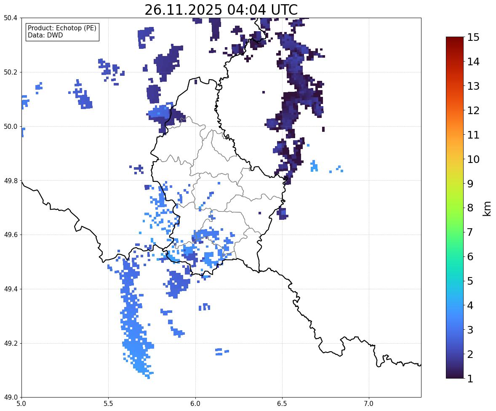Click the y-axis latitude label 49.2
Viewport: 496px width, 411px height.
click(x=10, y=343)
